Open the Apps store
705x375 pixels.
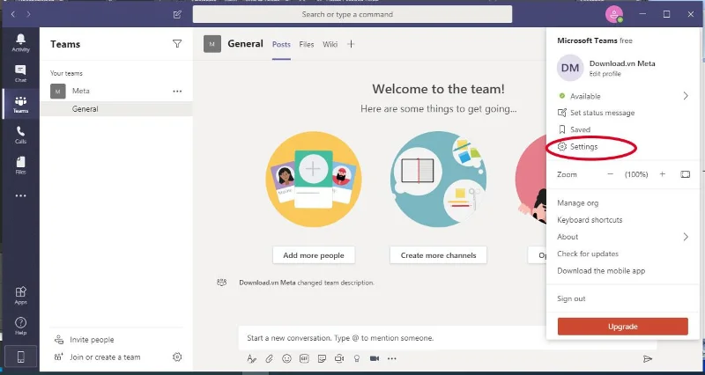20,295
